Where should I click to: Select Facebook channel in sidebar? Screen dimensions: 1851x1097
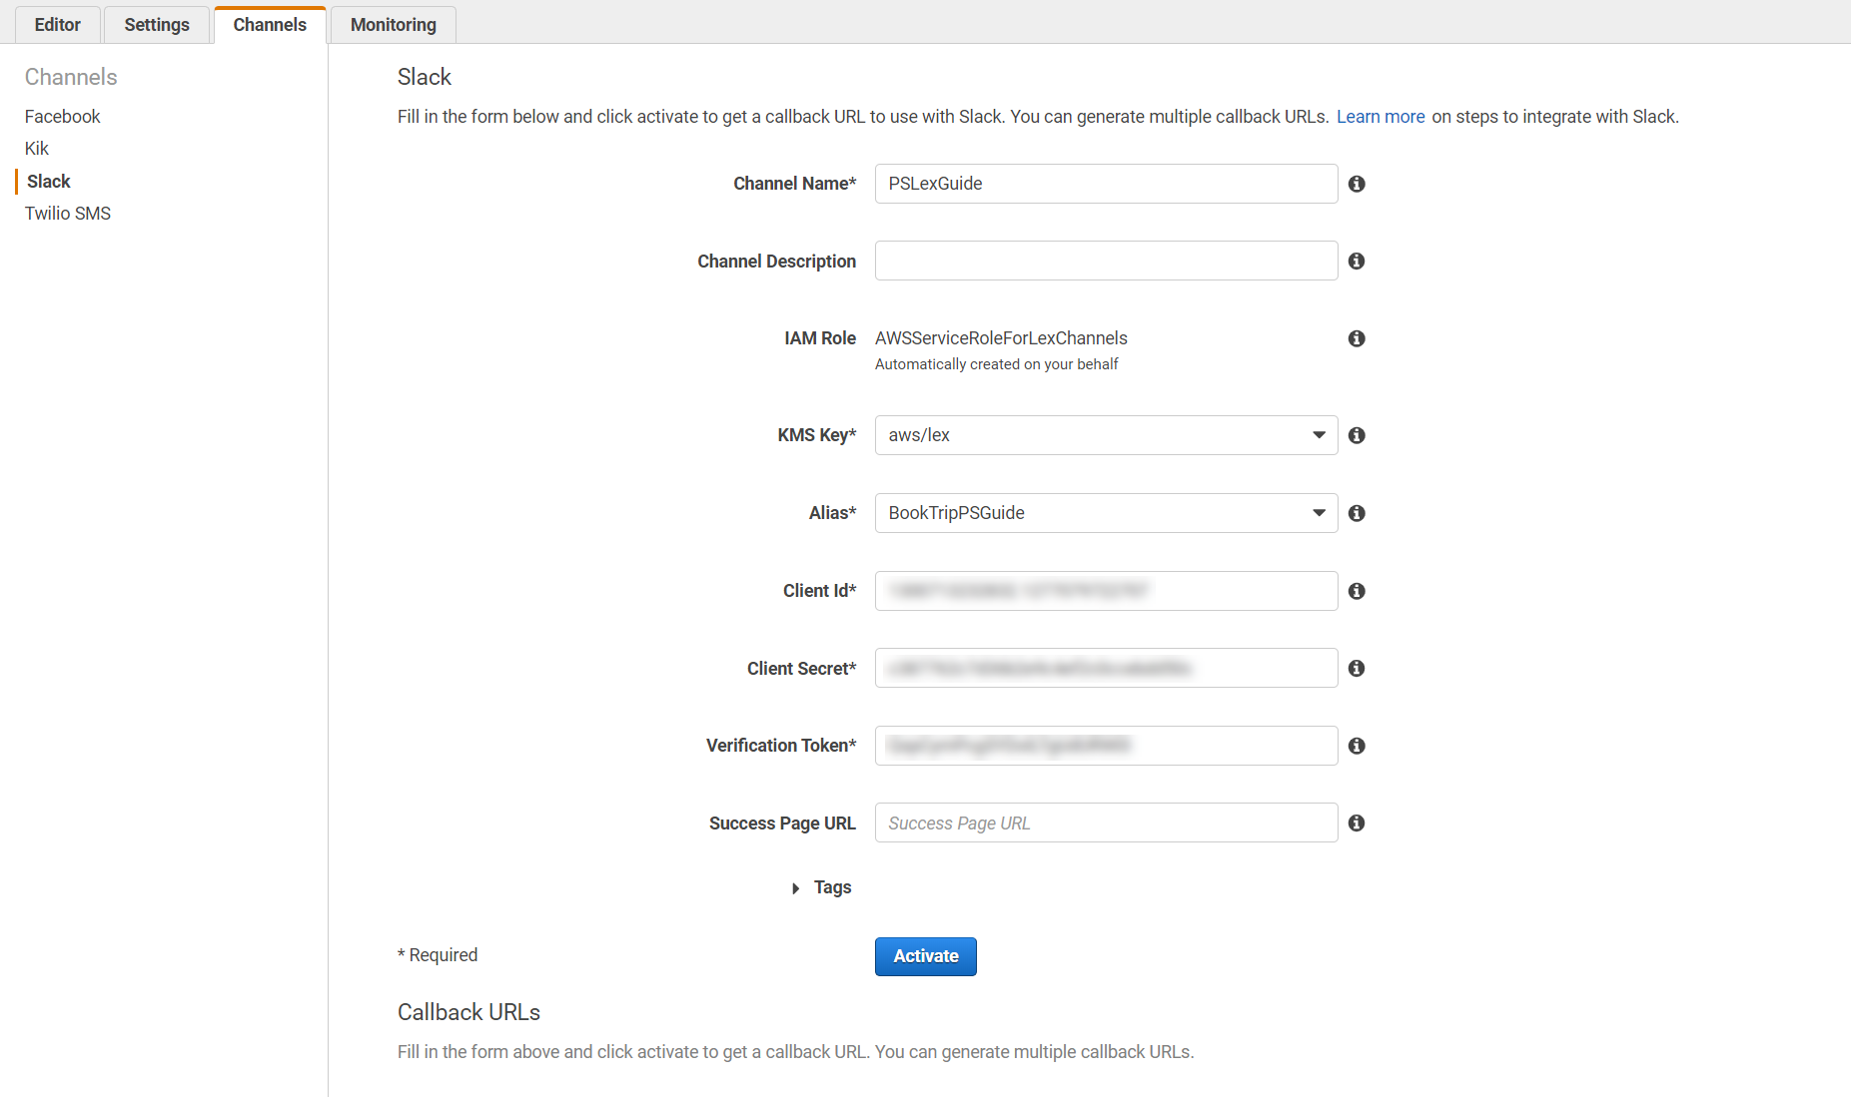point(63,117)
